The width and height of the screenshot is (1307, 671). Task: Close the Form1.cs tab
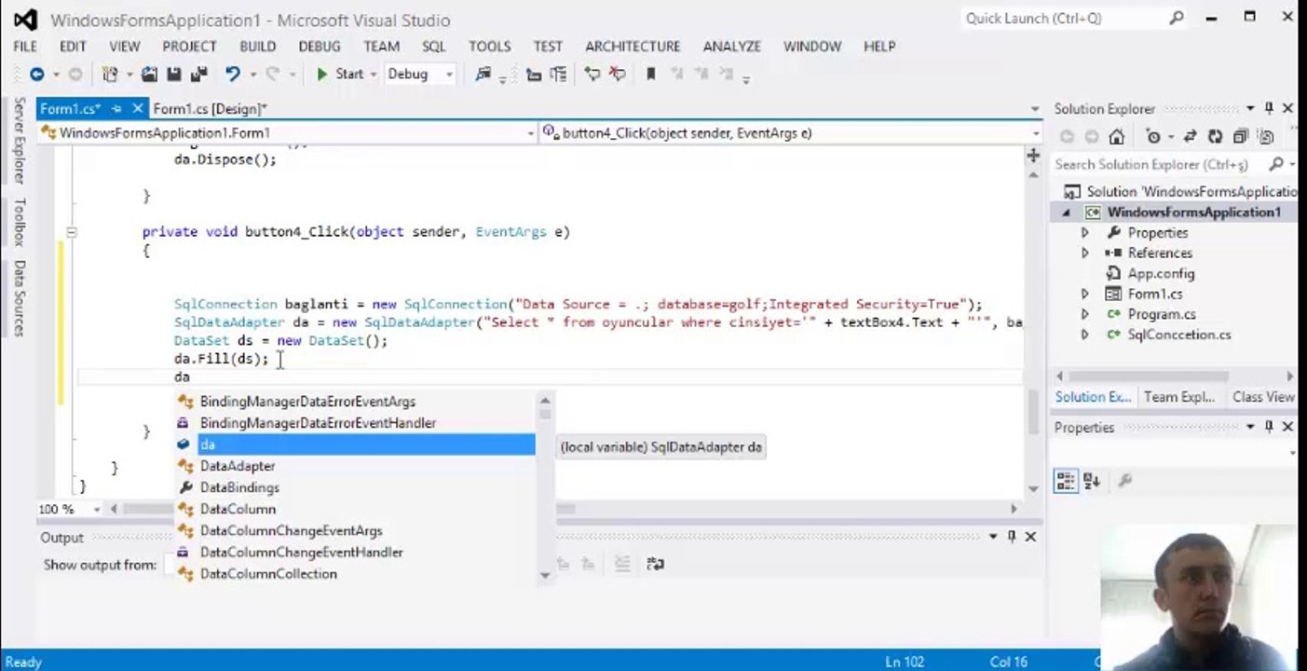(137, 109)
